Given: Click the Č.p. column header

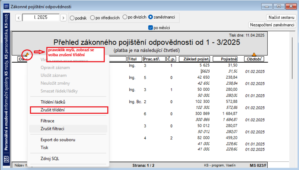Looking at the screenshot, I should coord(171,59).
